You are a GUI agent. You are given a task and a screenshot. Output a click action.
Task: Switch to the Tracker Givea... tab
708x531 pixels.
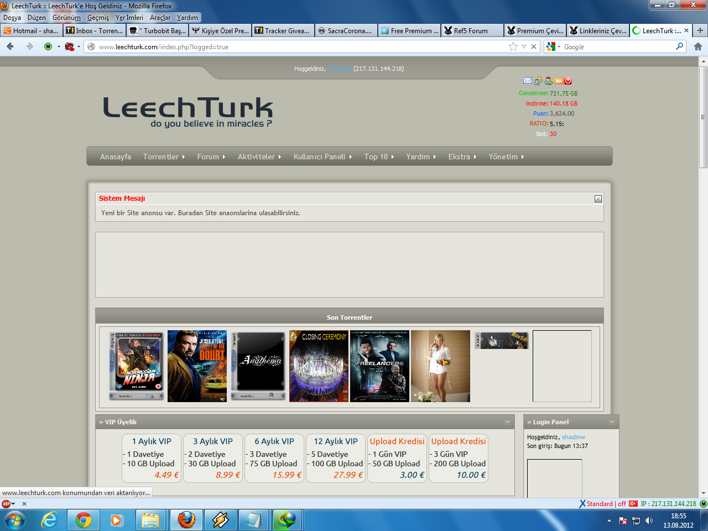click(x=283, y=30)
